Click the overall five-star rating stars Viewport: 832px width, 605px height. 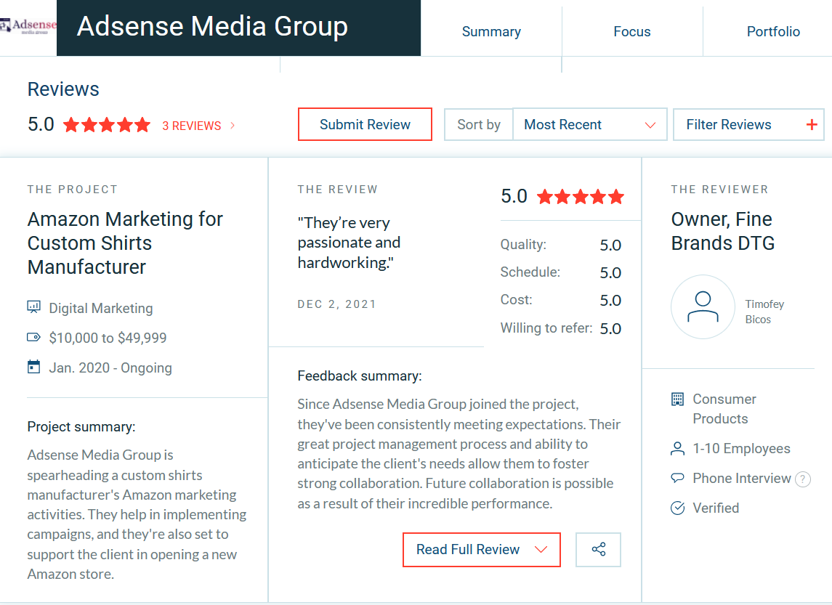(x=107, y=125)
